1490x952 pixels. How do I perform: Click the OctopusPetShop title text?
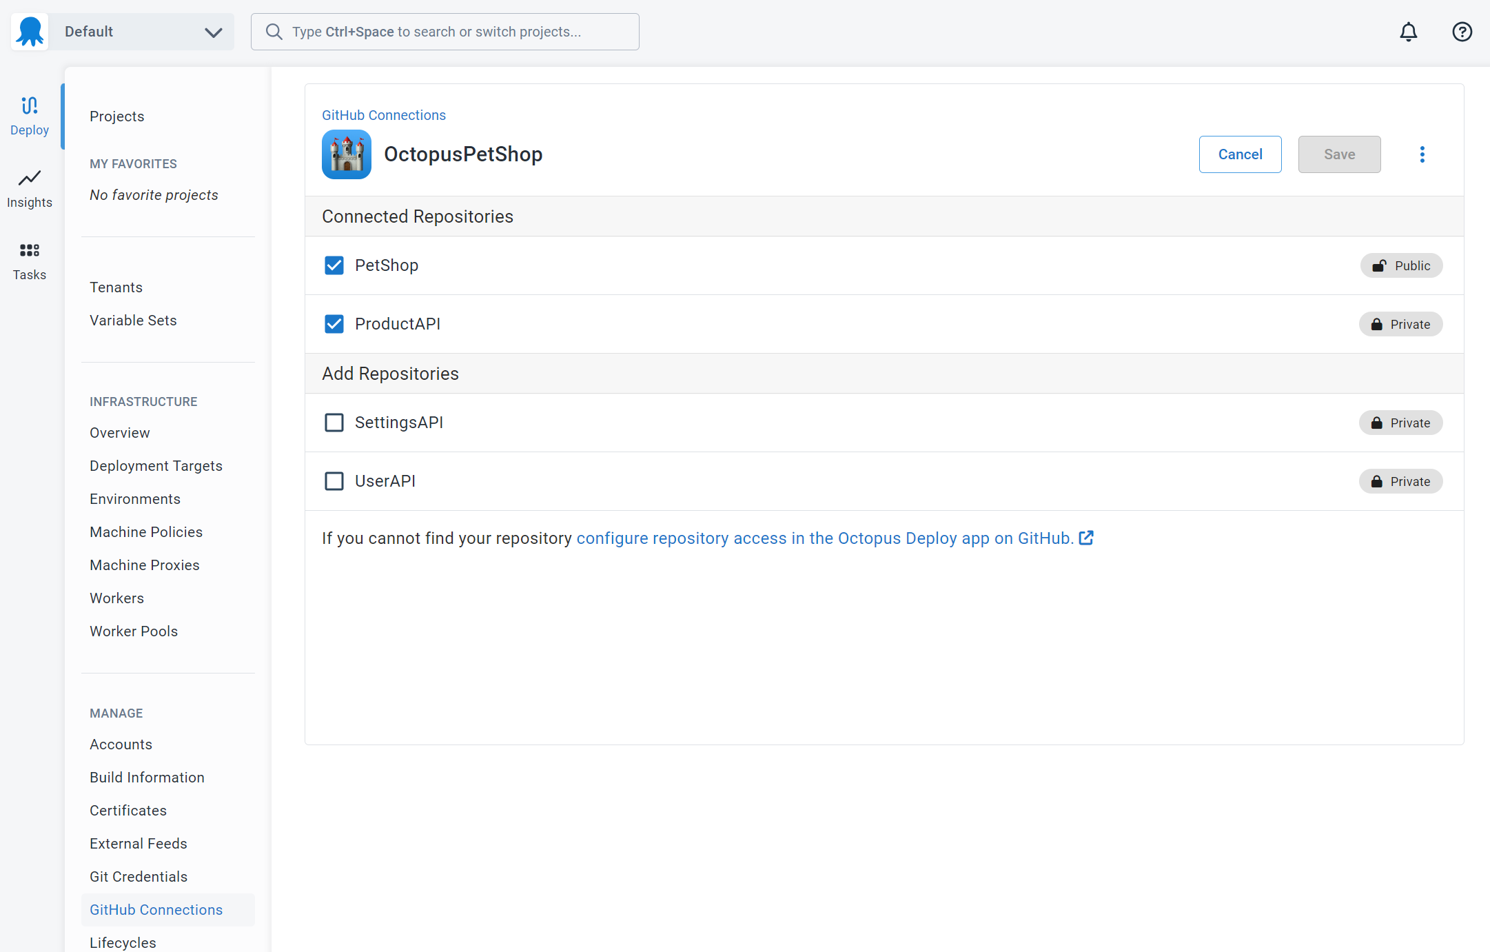point(463,154)
